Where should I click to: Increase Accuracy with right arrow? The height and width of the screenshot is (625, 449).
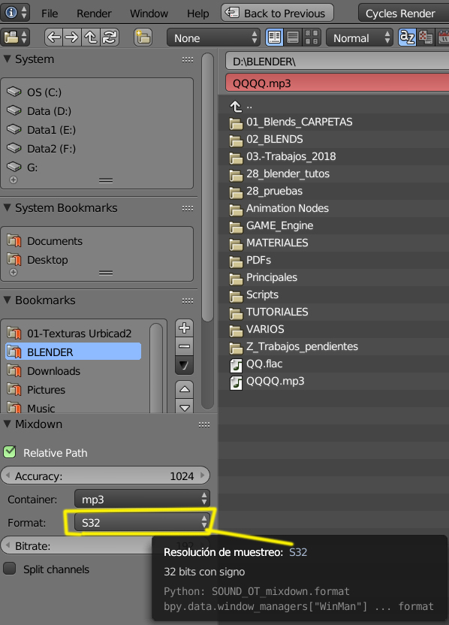click(x=203, y=476)
